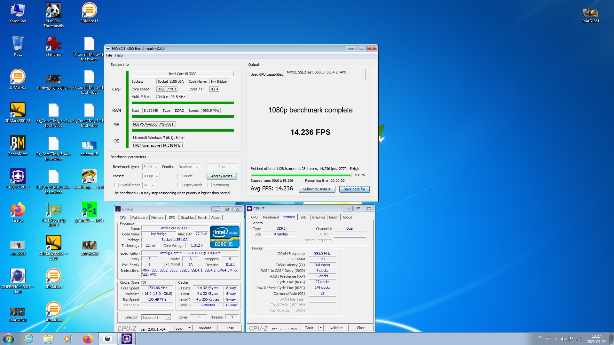Image resolution: width=614 pixels, height=345 pixels.
Task: Click the benchmark progress bar
Action: [x=301, y=175]
